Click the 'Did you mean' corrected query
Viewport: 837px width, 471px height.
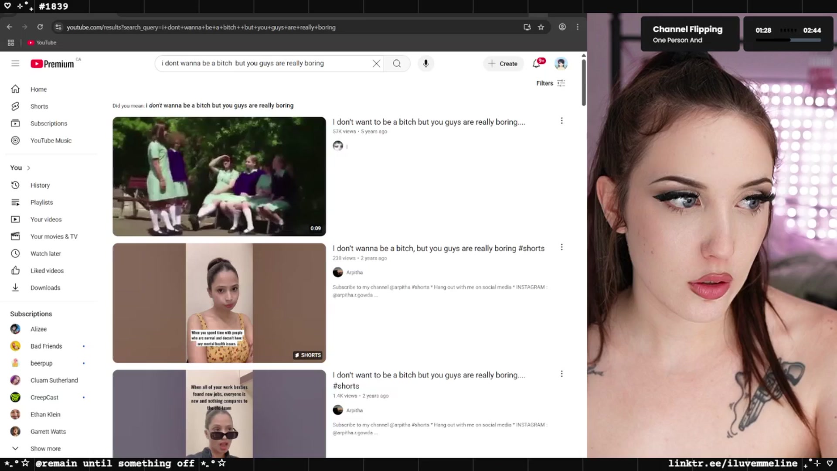point(220,106)
